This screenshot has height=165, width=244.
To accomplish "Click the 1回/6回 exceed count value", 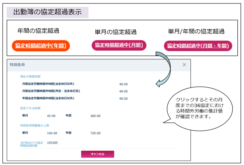I will [x=52, y=143].
